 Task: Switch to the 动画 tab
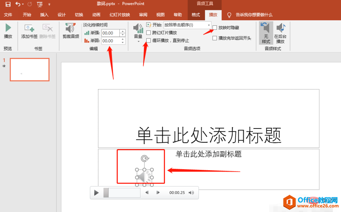point(96,15)
